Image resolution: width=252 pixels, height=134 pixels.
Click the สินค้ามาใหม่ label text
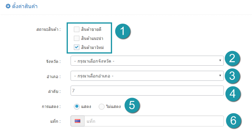(x=92, y=47)
